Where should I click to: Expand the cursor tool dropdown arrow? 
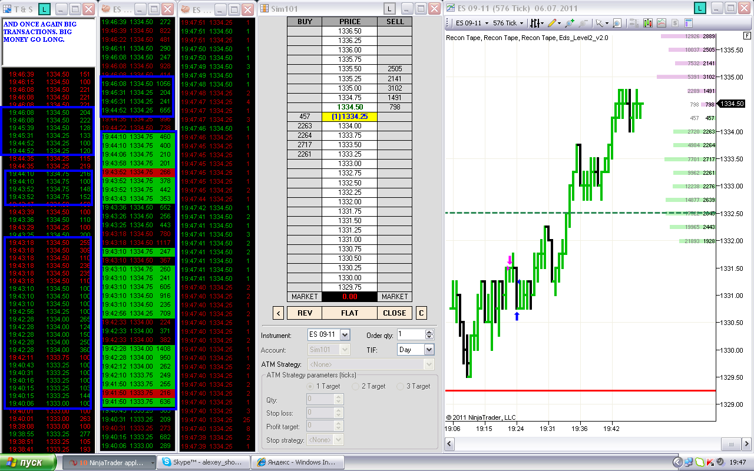(x=607, y=23)
